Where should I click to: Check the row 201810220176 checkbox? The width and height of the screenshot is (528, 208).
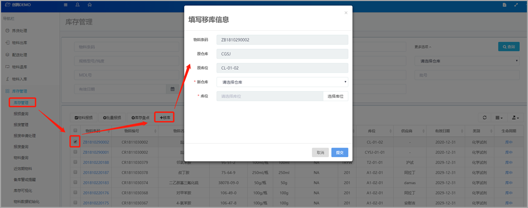click(x=75, y=193)
